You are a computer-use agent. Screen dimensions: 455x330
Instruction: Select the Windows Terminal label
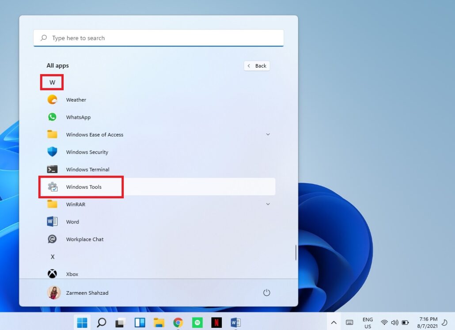[x=87, y=170]
